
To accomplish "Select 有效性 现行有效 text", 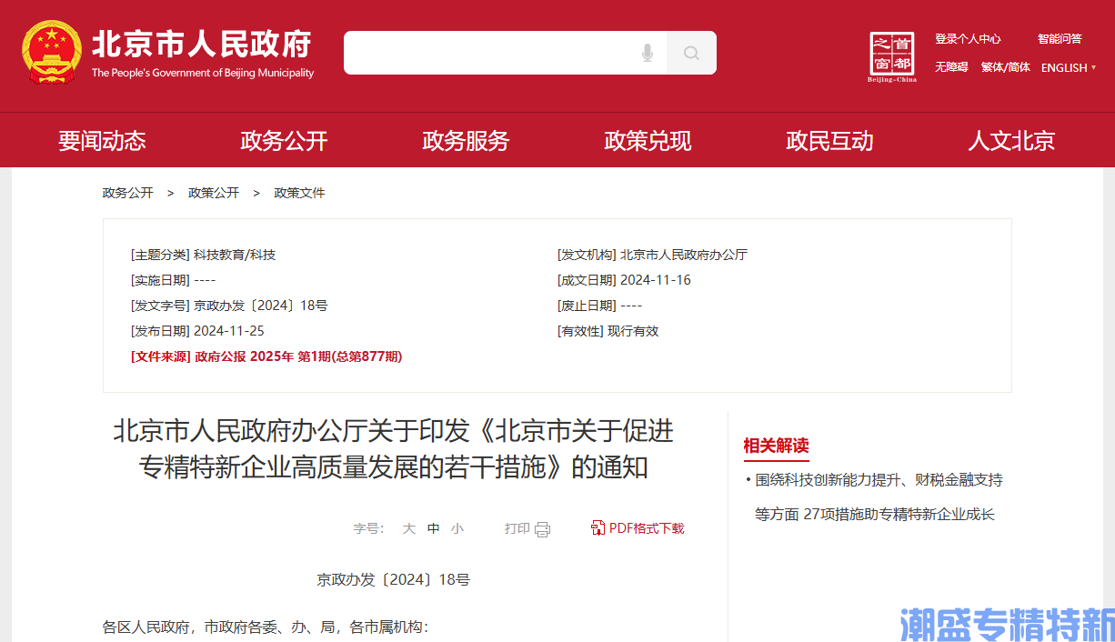I will click(608, 331).
